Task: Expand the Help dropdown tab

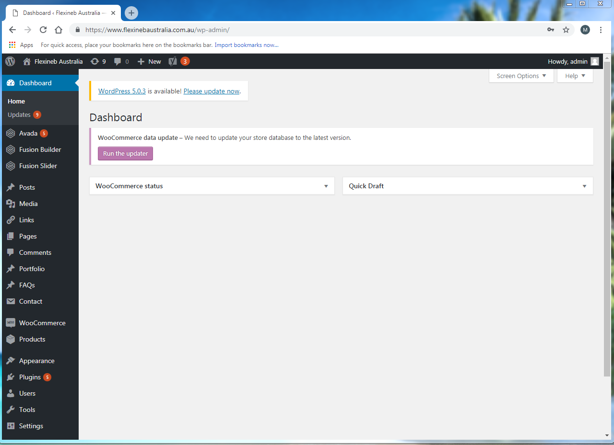Action: point(575,76)
